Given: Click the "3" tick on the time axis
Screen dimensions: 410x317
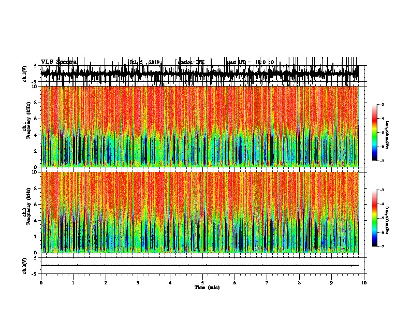Looking at the screenshot, I should (x=138, y=283).
